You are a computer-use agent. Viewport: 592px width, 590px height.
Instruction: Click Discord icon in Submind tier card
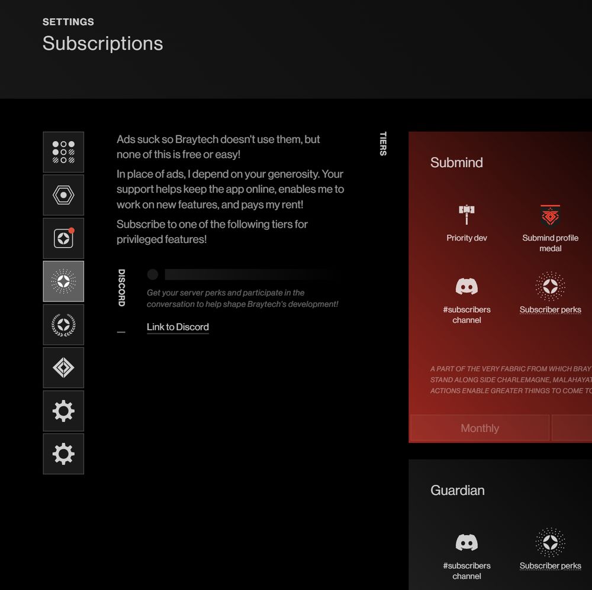(466, 287)
